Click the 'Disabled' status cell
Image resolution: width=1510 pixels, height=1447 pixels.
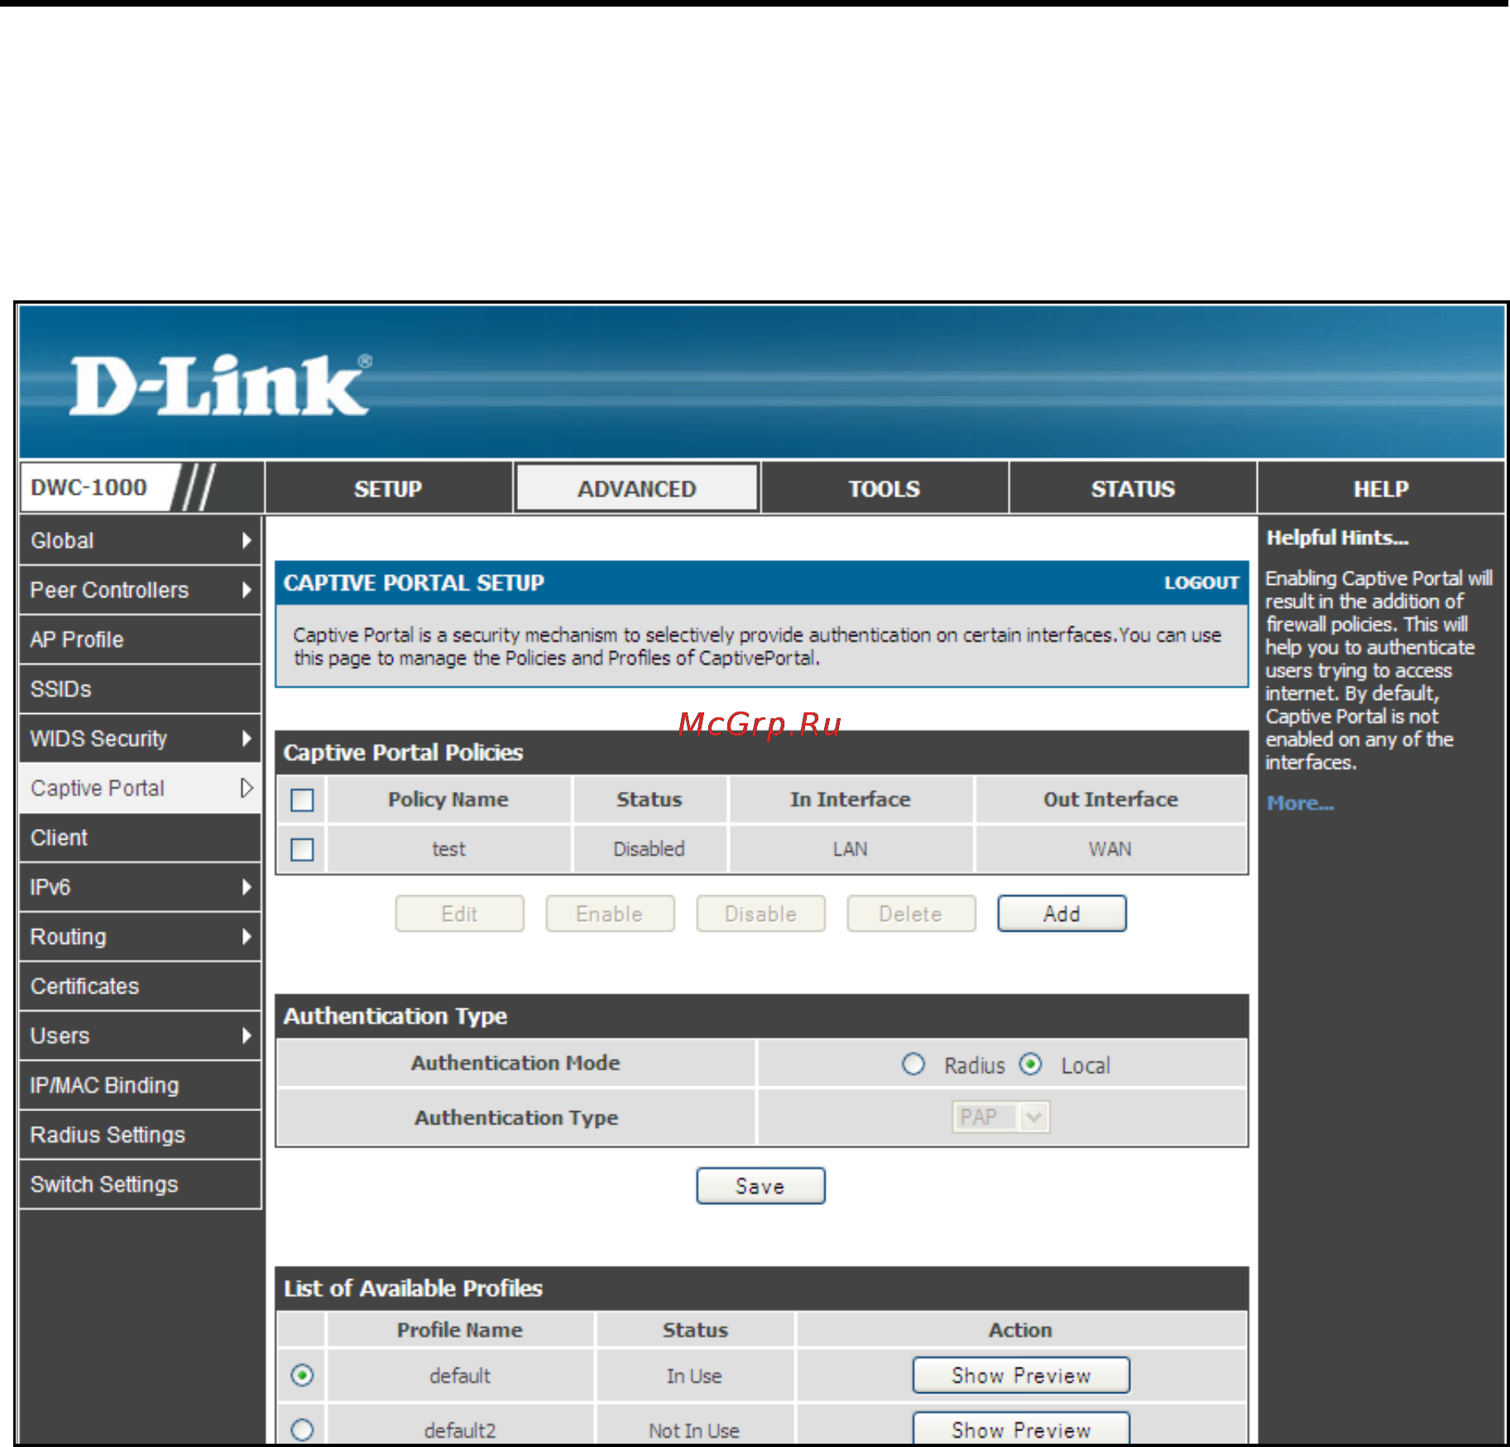click(649, 849)
